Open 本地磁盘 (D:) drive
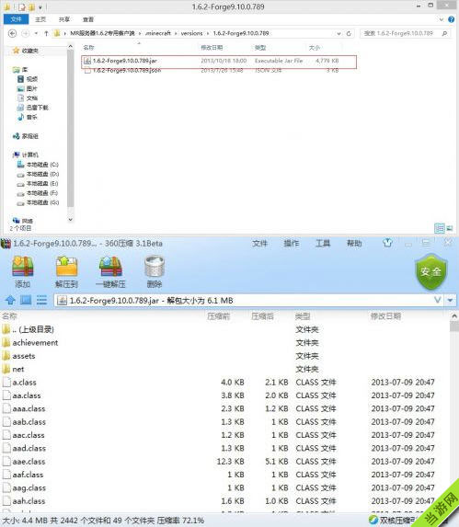 point(38,174)
